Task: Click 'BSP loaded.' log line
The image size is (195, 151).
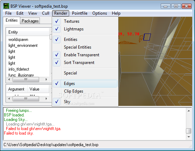Action: coord(14,115)
